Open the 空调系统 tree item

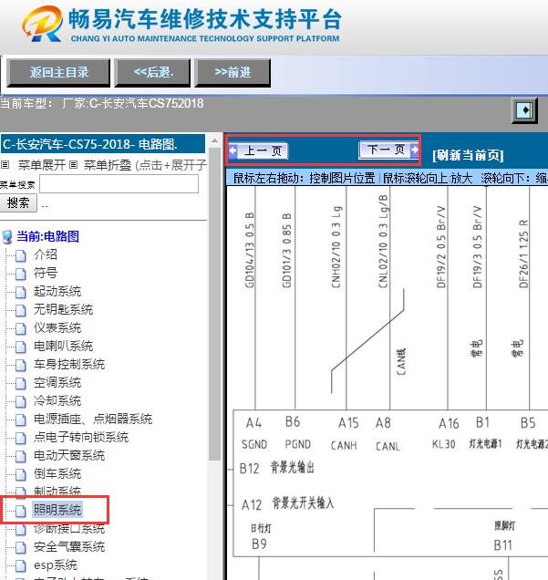57,382
